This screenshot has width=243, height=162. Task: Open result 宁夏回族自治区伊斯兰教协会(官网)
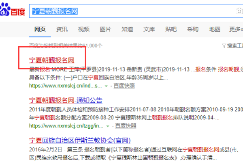point(80,140)
